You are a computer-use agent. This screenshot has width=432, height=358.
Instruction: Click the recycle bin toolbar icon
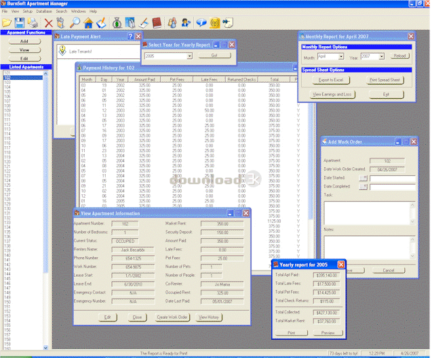60,23
